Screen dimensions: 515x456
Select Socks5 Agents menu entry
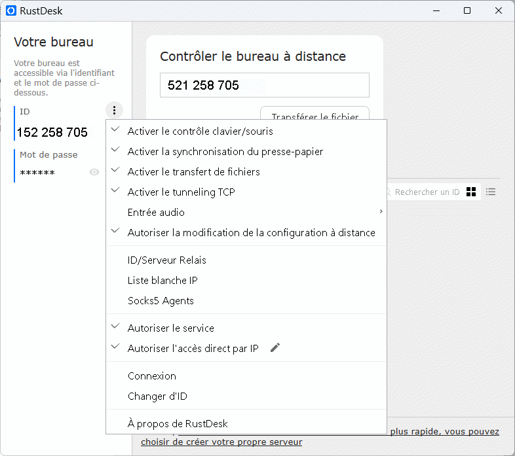coord(246,301)
